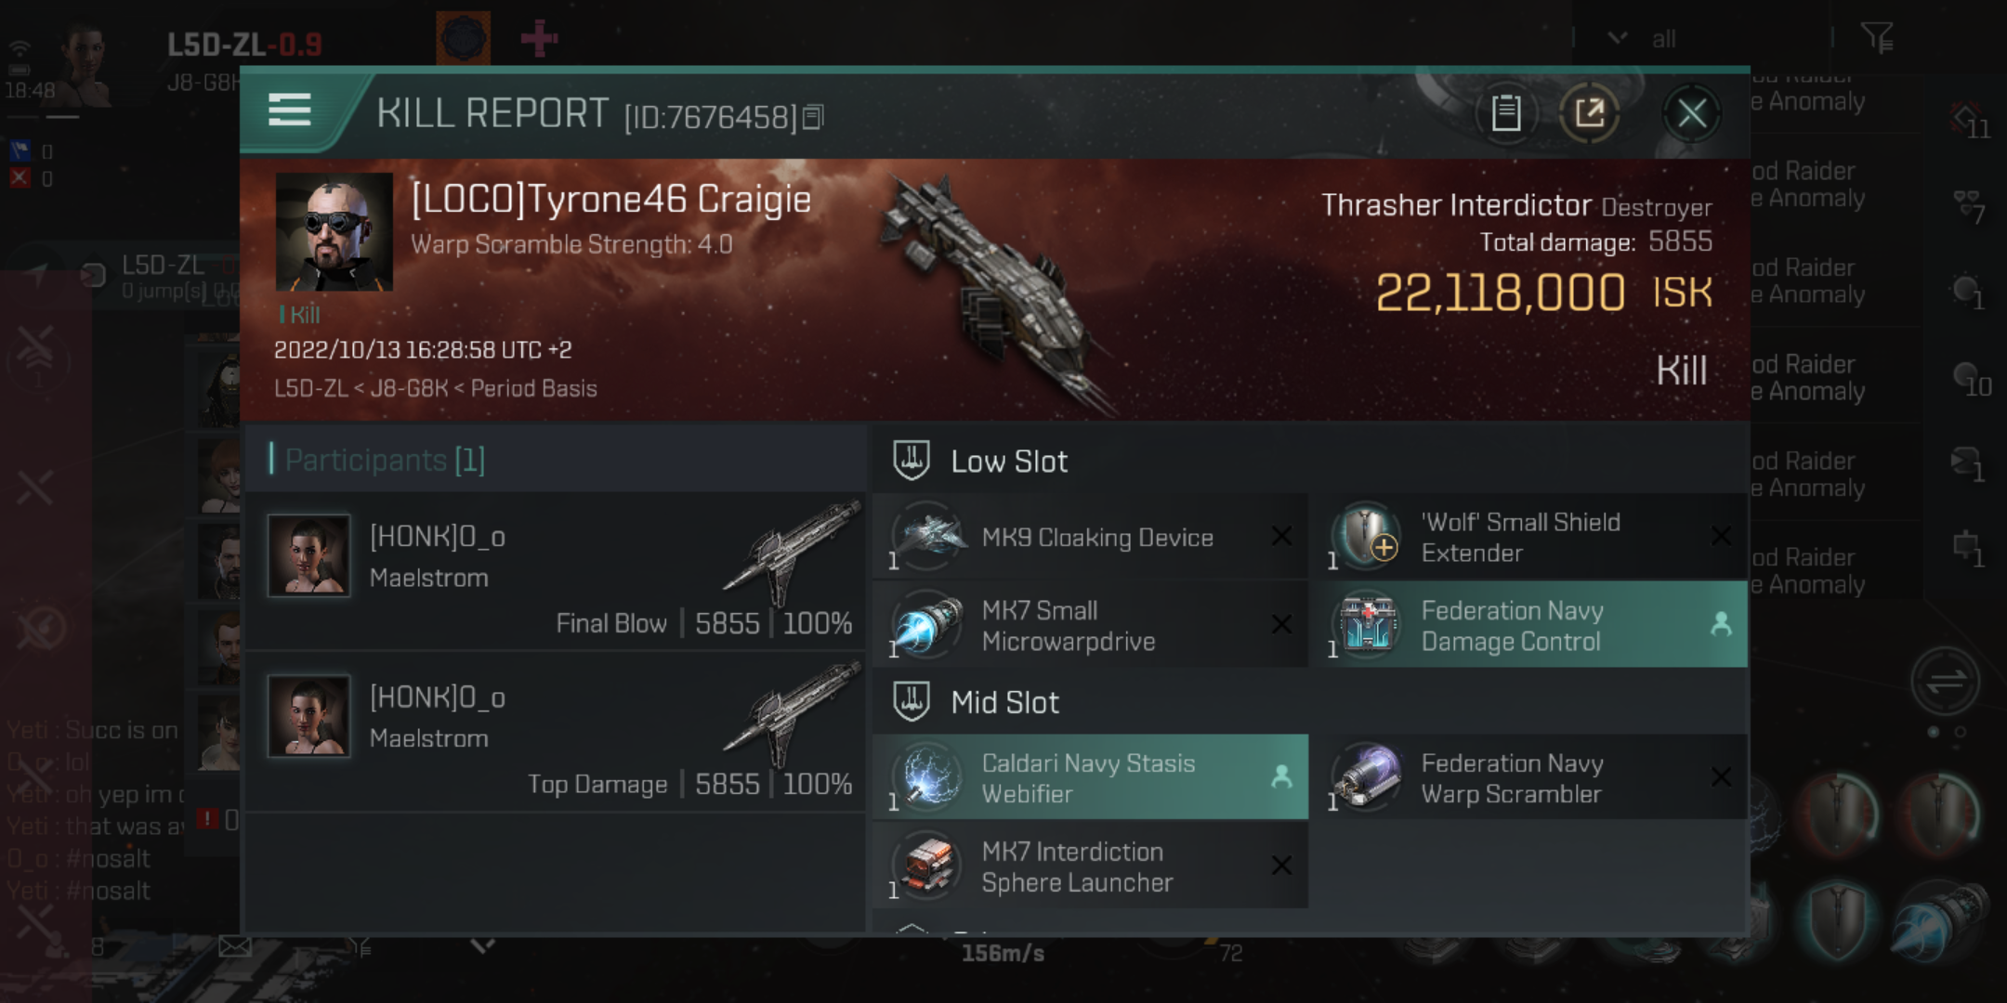The image size is (2007, 1003).
Task: Close the Kill Report window
Action: (x=1692, y=114)
